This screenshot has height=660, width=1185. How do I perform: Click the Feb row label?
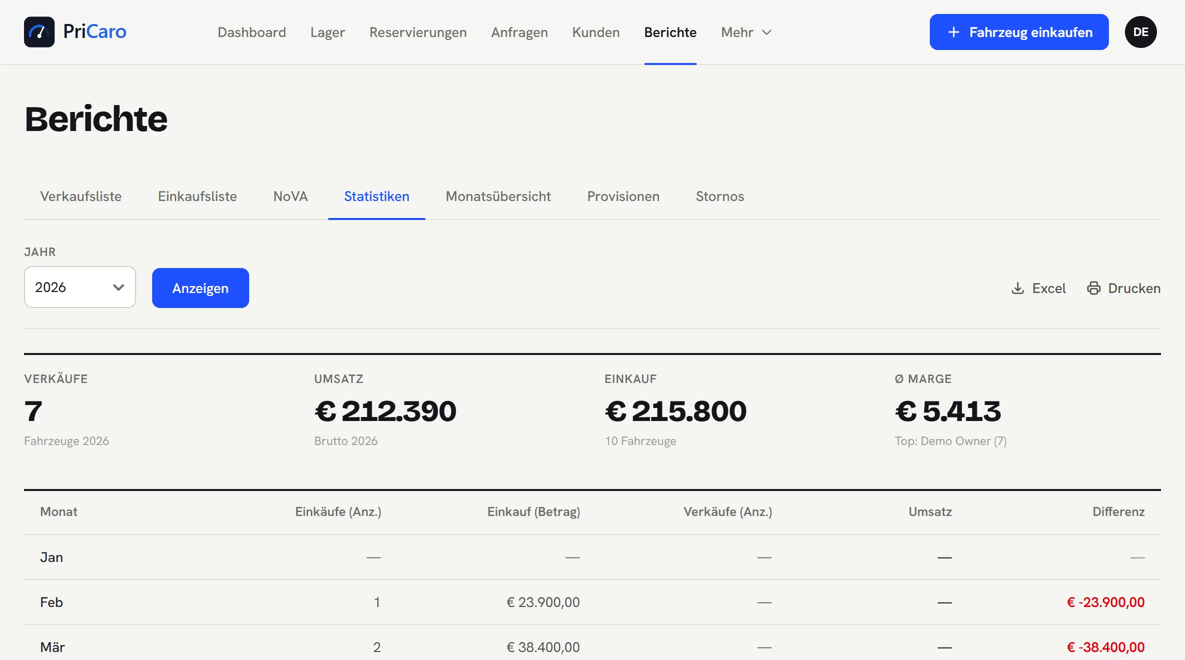coord(52,602)
